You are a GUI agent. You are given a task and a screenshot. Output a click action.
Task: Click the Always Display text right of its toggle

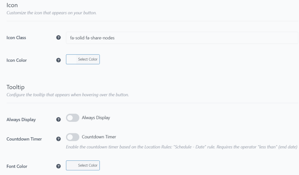coord(96,118)
